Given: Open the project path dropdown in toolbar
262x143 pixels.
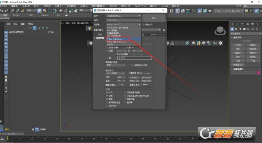Looking at the screenshot, I should 229,11.
